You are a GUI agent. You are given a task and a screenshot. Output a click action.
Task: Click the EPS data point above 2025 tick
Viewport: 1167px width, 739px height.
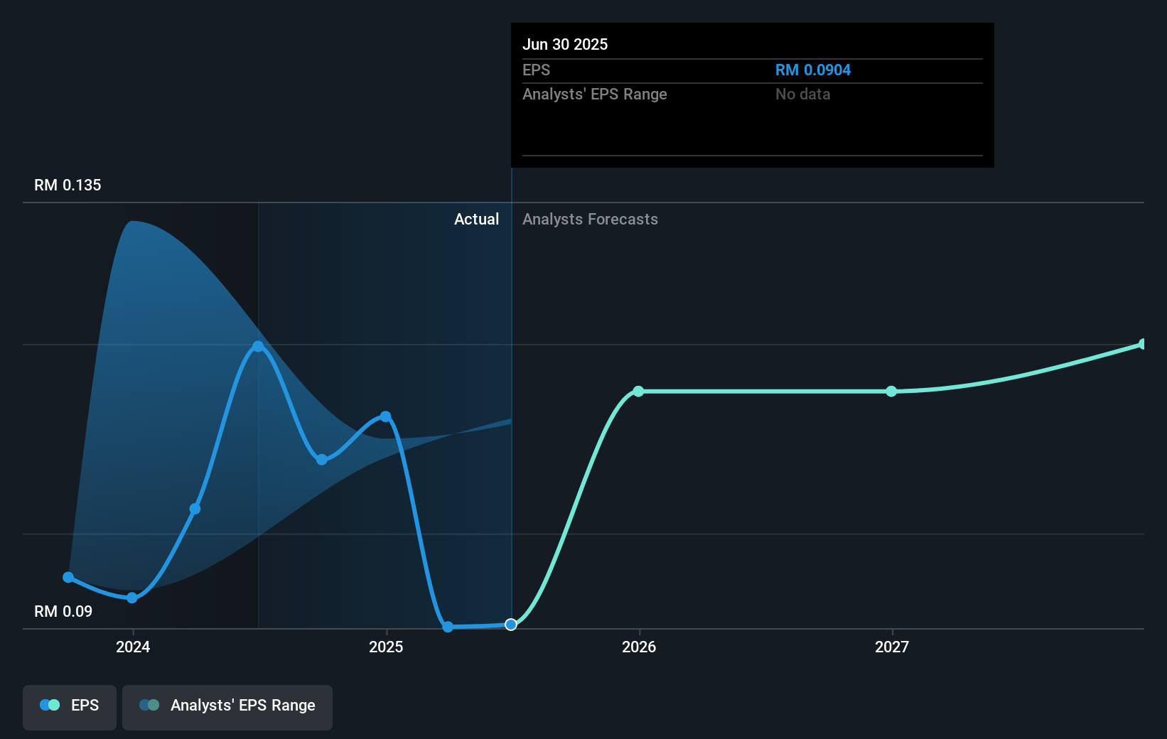[385, 416]
